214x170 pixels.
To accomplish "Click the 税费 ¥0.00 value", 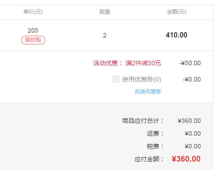I will click(x=193, y=146).
